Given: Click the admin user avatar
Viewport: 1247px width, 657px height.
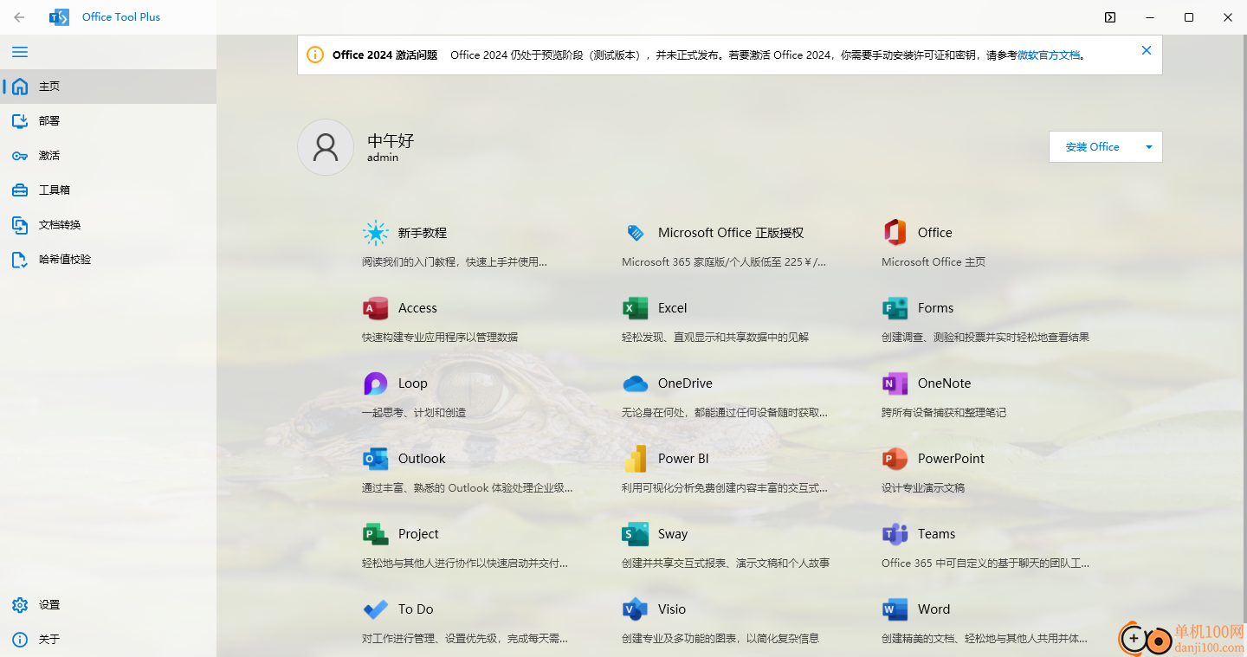Looking at the screenshot, I should [x=326, y=147].
